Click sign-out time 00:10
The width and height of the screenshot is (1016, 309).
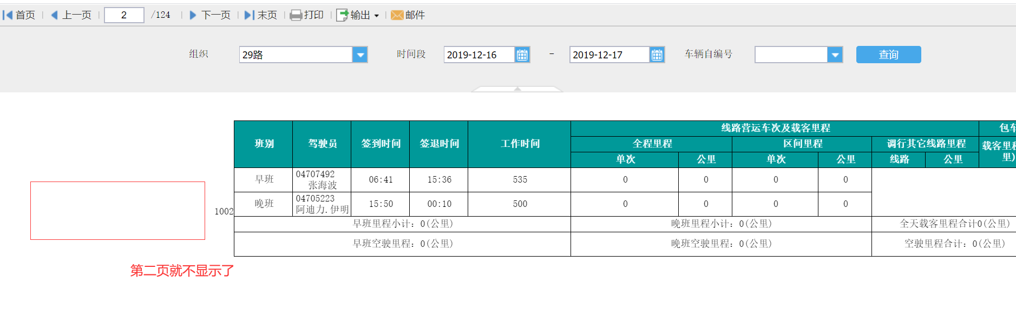[x=439, y=204]
